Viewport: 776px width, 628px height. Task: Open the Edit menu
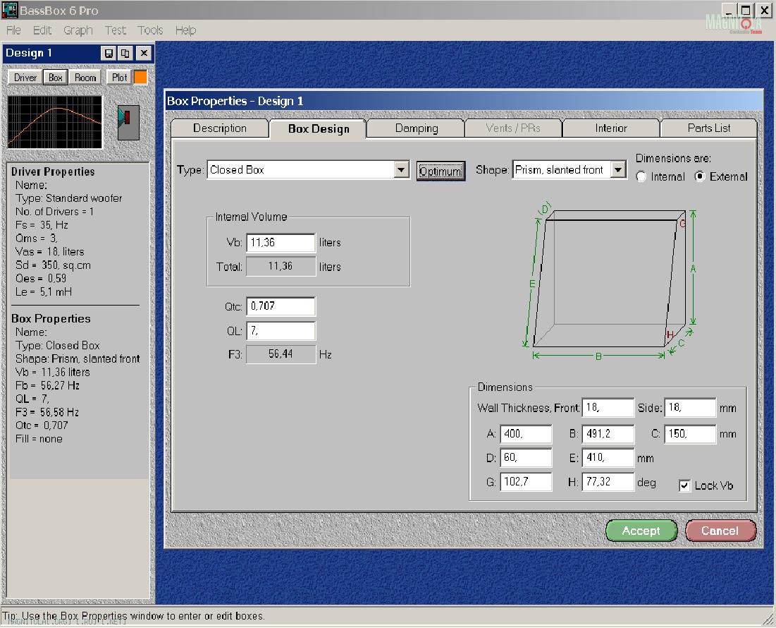[x=42, y=30]
